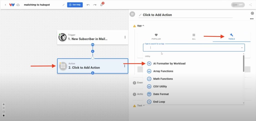Click the Math Functions icon
The height and width of the screenshot is (121, 256).
pyautogui.click(x=149, y=79)
